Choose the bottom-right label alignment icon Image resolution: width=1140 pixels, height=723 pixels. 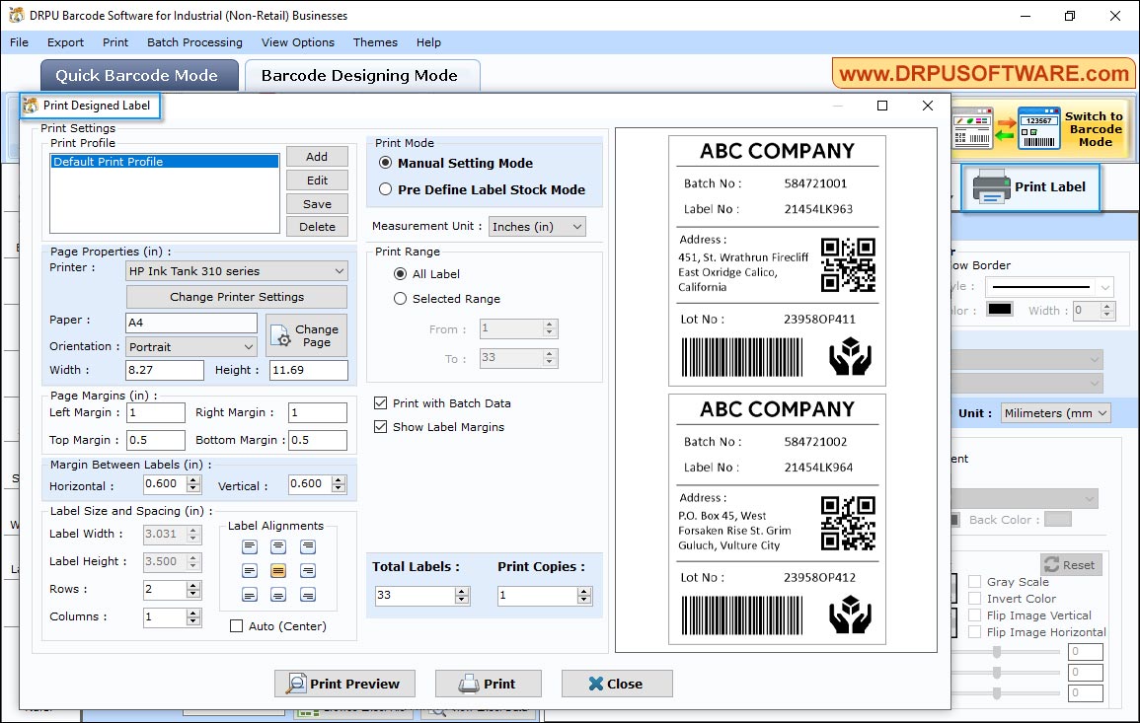click(x=307, y=594)
